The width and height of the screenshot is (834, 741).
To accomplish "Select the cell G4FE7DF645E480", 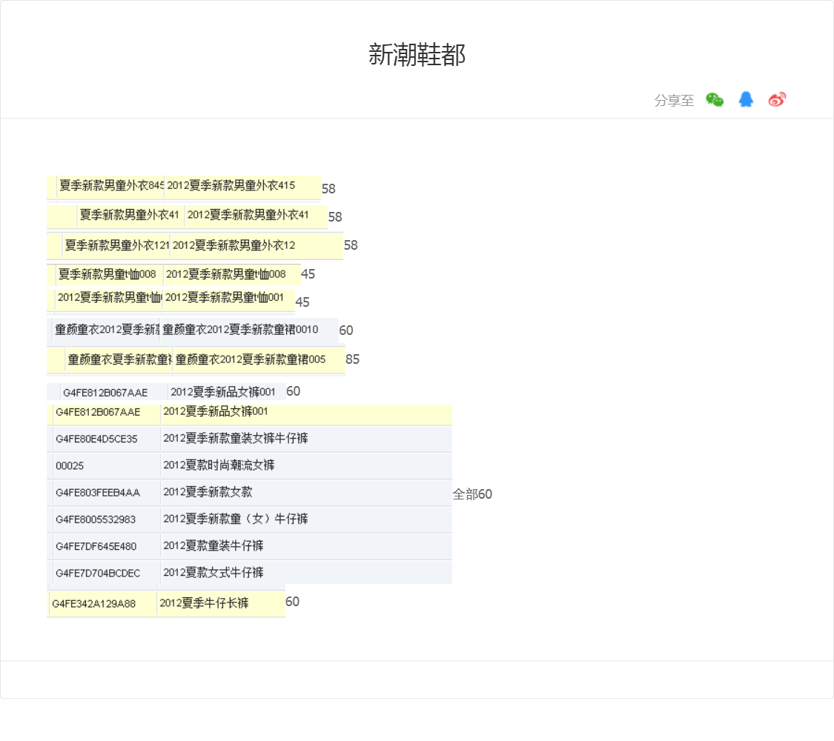I will point(96,546).
